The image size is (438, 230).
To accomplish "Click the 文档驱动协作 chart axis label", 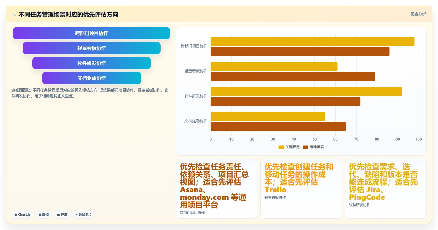I will pos(196,121).
